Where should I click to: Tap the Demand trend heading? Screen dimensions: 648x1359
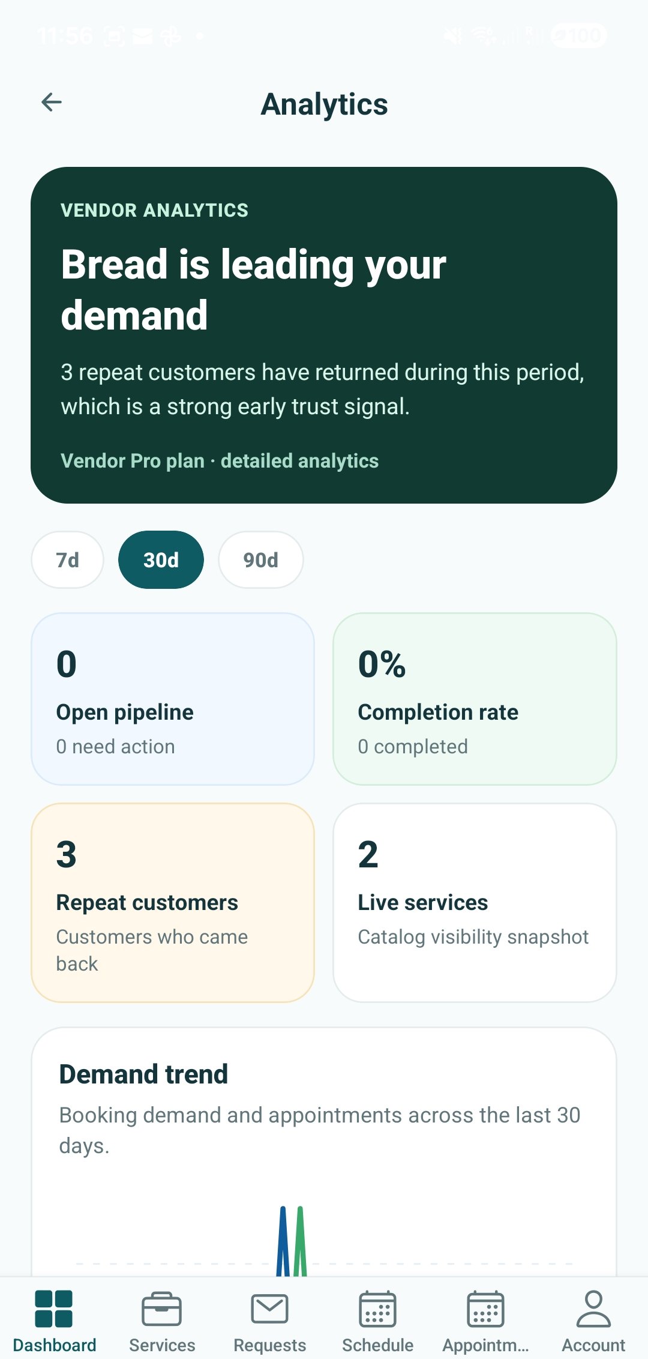point(143,1074)
